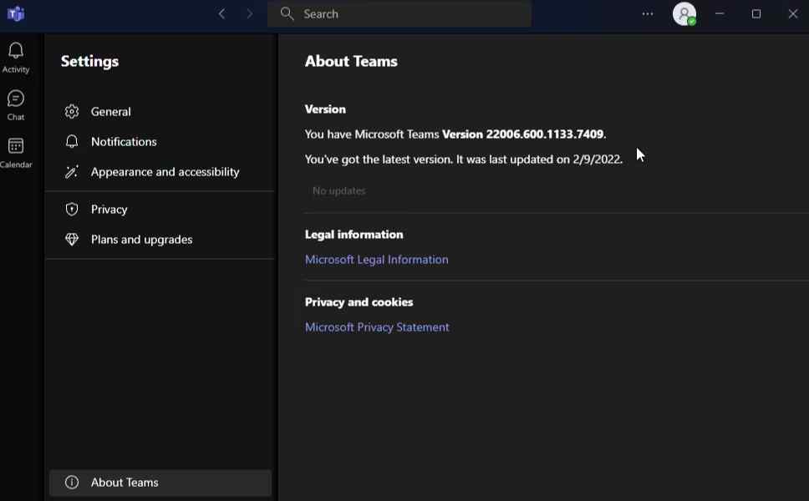This screenshot has width=809, height=501.
Task: Click the Legal information heading
Action: pyautogui.click(x=354, y=235)
